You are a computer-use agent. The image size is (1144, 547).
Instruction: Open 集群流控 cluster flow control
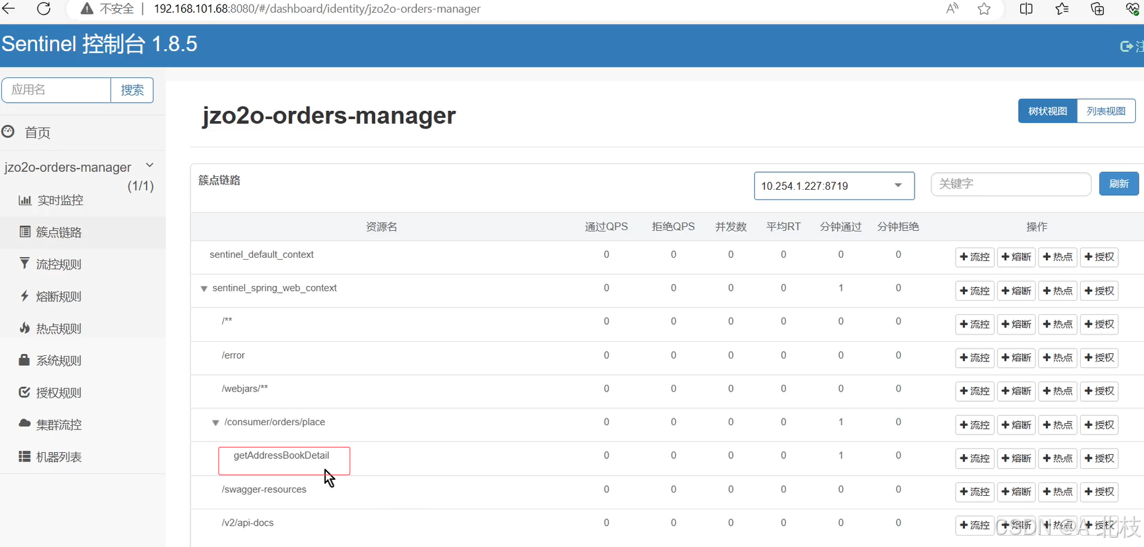click(x=59, y=425)
